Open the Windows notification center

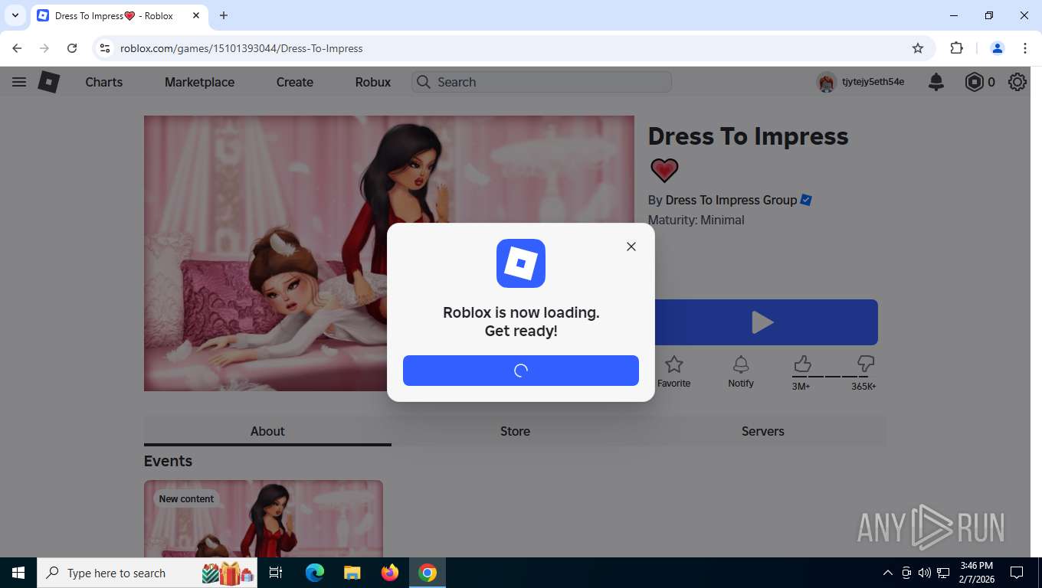[1017, 573]
